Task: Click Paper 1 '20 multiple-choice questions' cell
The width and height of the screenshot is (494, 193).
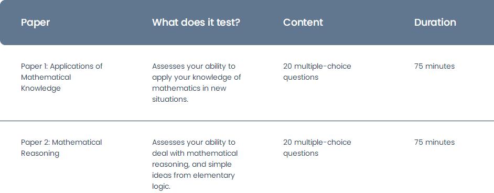Action: pos(317,72)
